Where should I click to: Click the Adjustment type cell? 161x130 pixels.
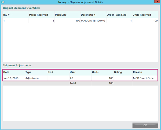coord(32,78)
